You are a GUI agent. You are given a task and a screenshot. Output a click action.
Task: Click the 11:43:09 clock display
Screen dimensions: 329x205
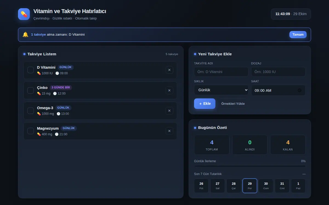click(x=283, y=14)
